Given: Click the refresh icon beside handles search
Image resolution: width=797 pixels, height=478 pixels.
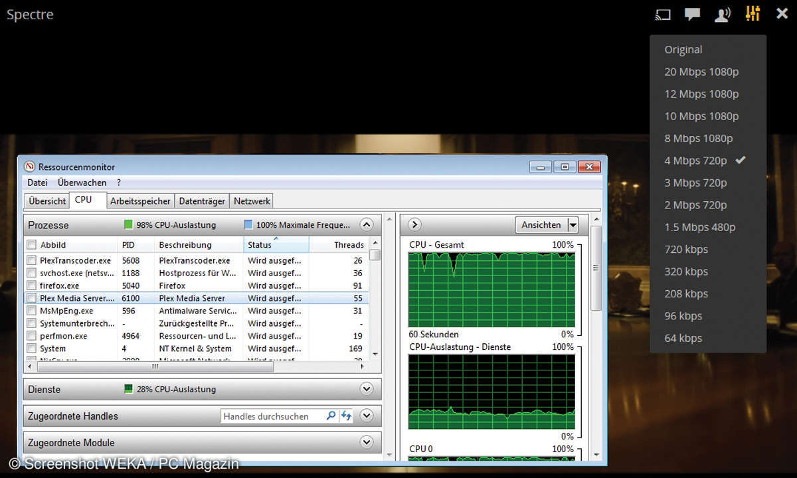Looking at the screenshot, I should (346, 416).
